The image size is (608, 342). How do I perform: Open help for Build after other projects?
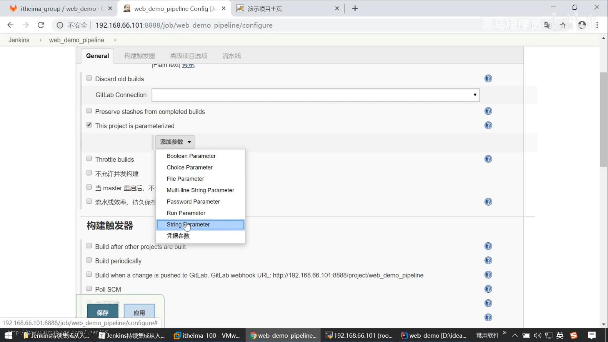pyautogui.click(x=488, y=246)
